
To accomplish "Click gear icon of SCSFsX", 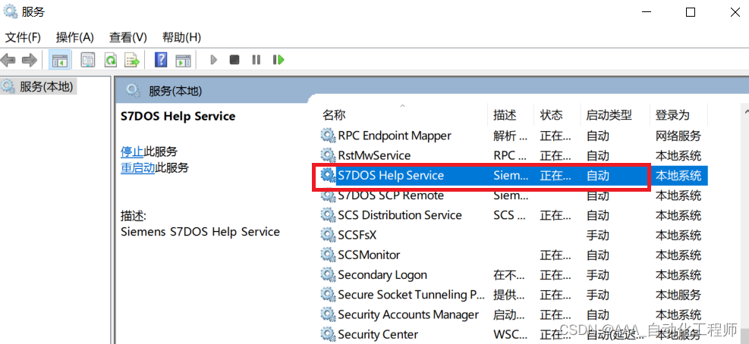I will (328, 235).
